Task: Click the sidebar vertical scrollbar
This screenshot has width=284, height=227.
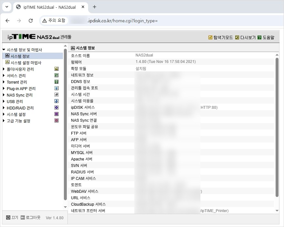Action: tap(65, 124)
